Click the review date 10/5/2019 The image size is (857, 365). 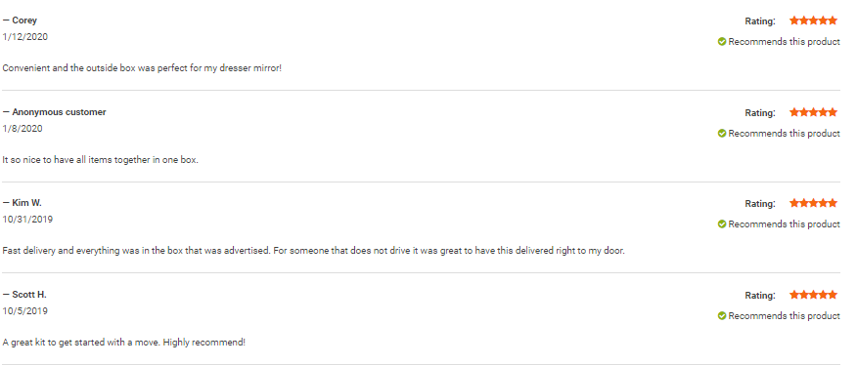click(x=25, y=311)
